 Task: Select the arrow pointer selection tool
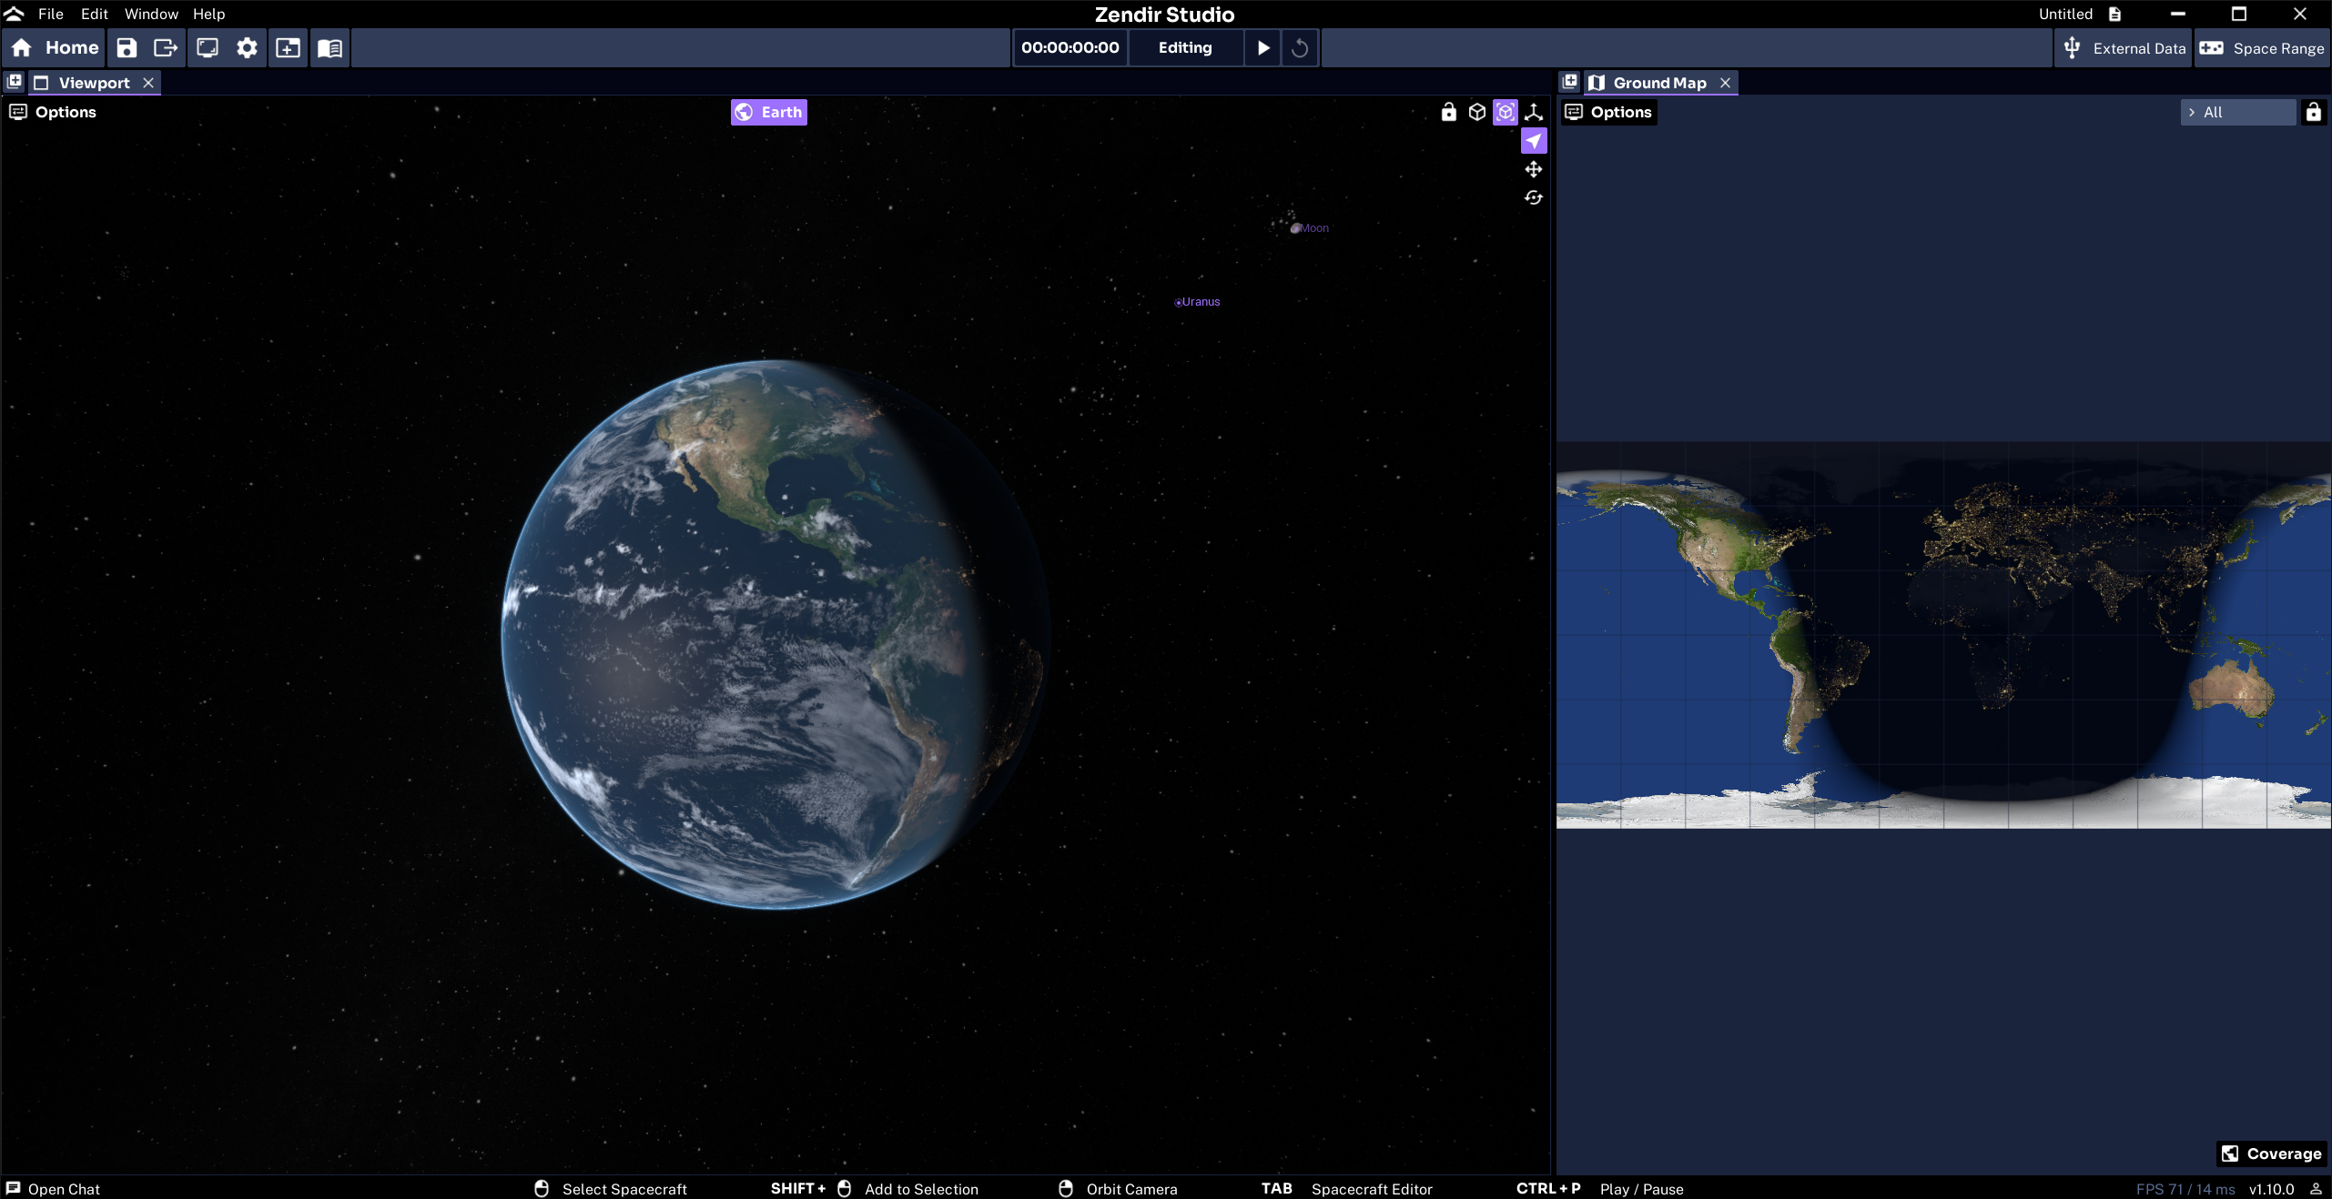(x=1534, y=141)
